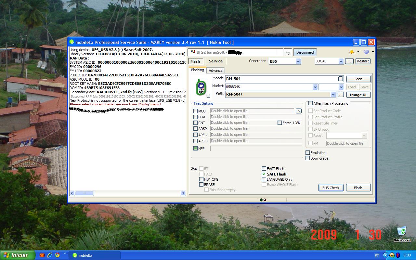Click the MCU file path field
416x260 pixels.
[x=252, y=111]
